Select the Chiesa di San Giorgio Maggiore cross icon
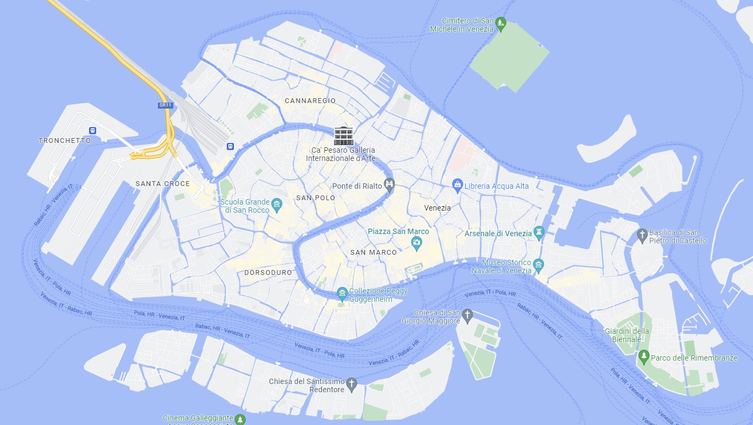This screenshot has width=753, height=425. coord(467,315)
